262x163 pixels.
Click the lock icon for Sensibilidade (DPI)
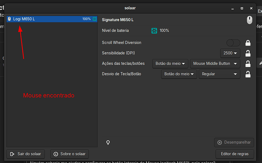(248, 53)
